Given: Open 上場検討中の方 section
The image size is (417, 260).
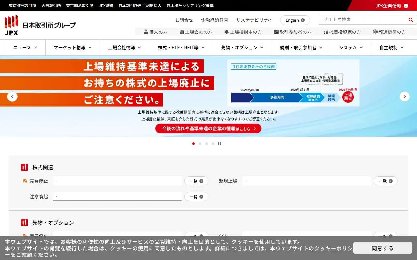Looking at the screenshot, I should pos(243,32).
